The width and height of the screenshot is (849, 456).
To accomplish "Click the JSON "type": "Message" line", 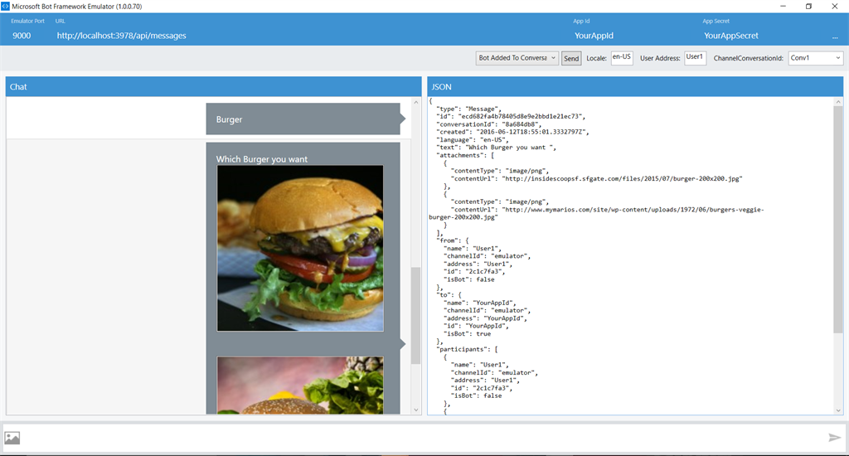I will click(469, 109).
